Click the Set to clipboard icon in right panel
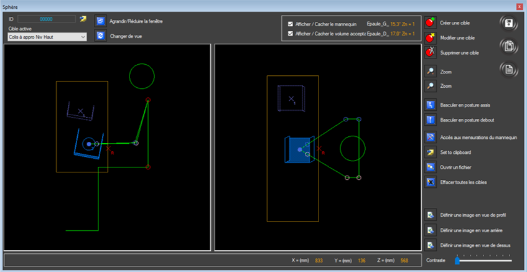527x272 pixels. pyautogui.click(x=431, y=152)
